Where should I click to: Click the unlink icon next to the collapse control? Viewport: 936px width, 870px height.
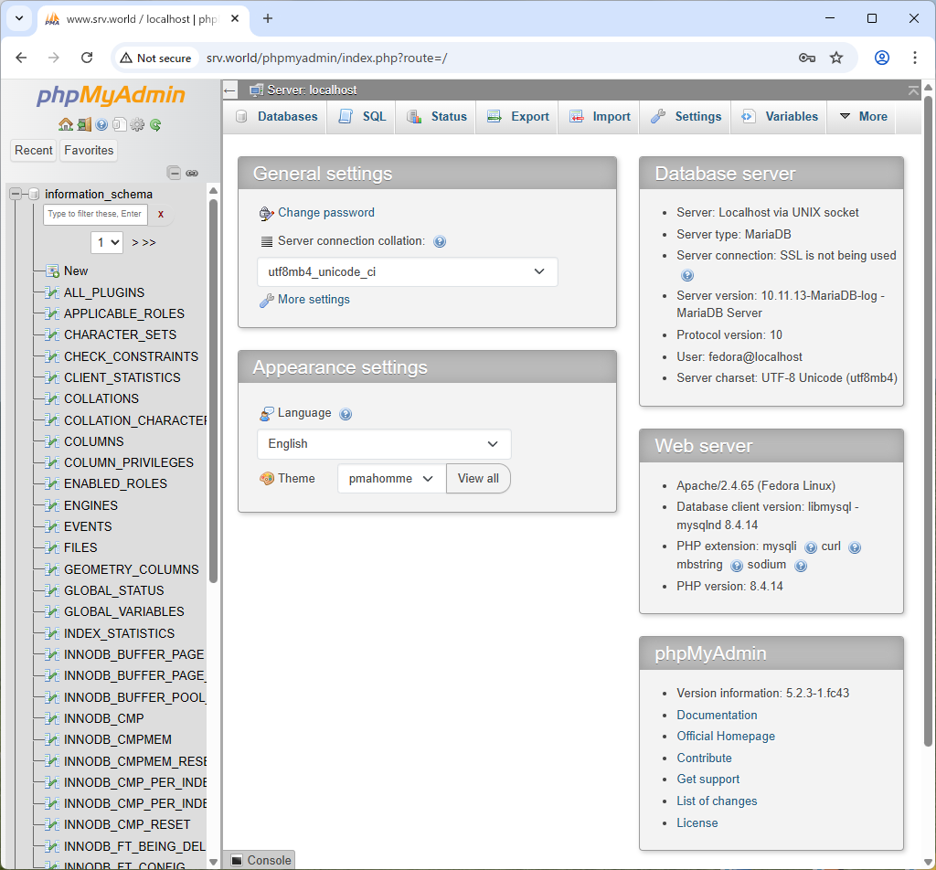pos(192,173)
